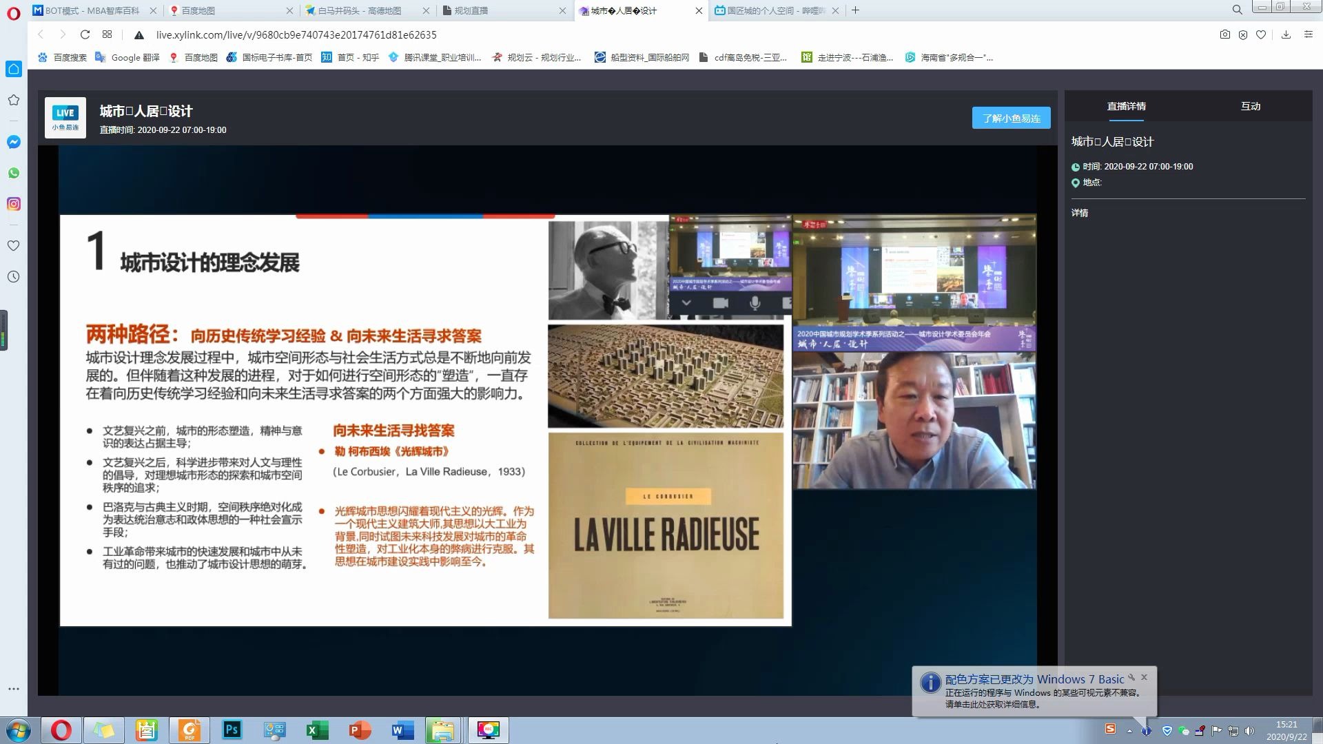This screenshot has width=1323, height=744.
Task: Close the 城市人居设计 tab
Action: pyautogui.click(x=699, y=10)
